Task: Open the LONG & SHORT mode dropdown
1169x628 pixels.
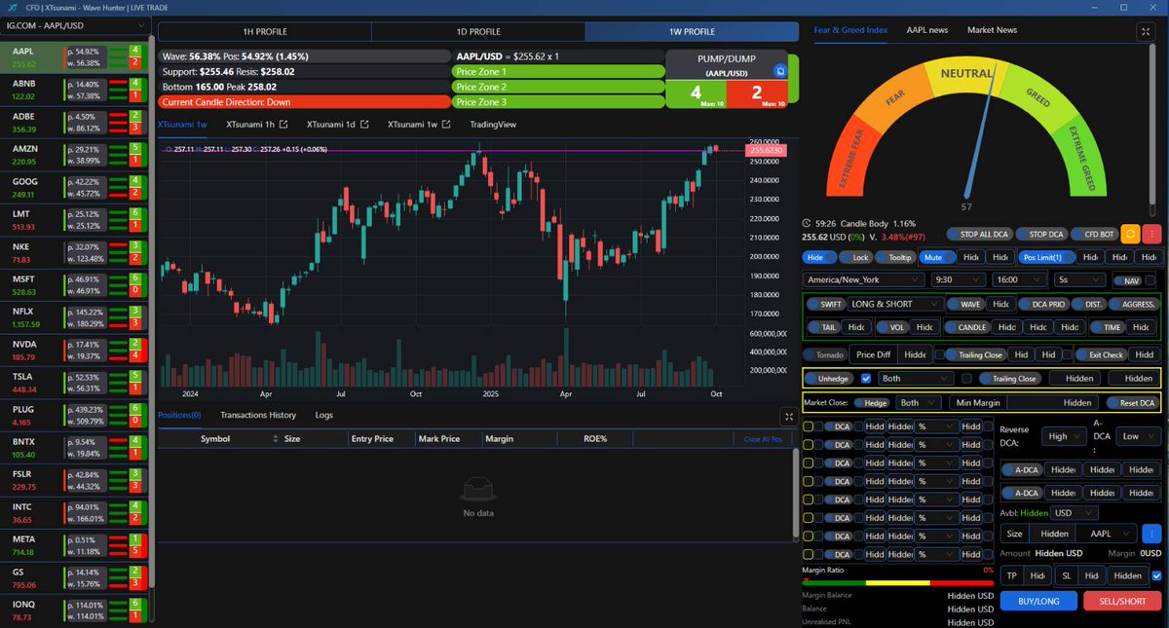Action: (895, 304)
